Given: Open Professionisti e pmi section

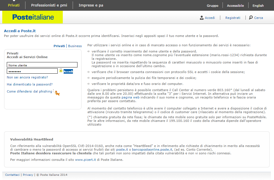Looking at the screenshot, I should [49, 5].
